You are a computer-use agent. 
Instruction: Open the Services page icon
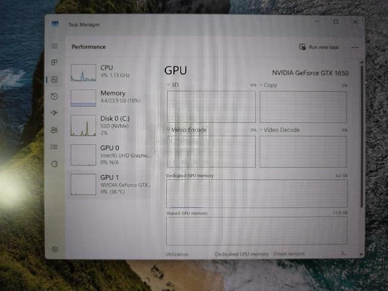55,164
